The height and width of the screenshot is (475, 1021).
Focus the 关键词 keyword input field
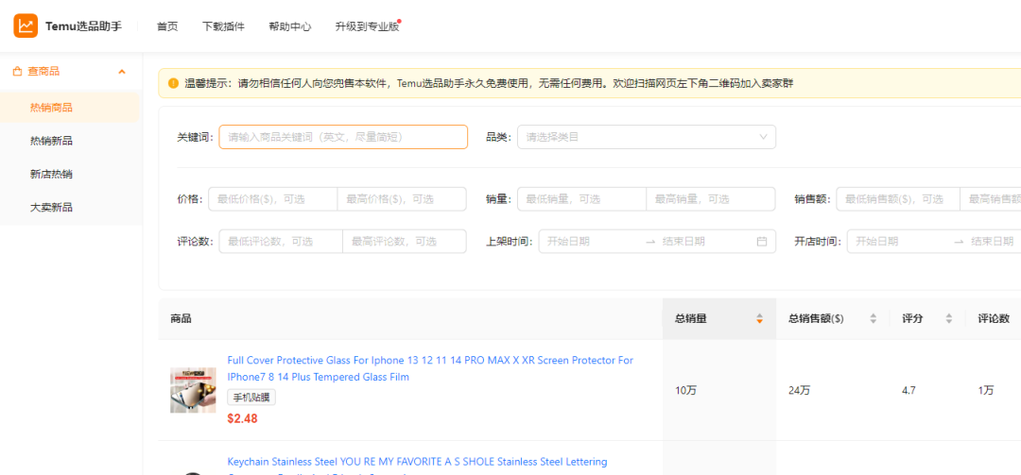[343, 137]
